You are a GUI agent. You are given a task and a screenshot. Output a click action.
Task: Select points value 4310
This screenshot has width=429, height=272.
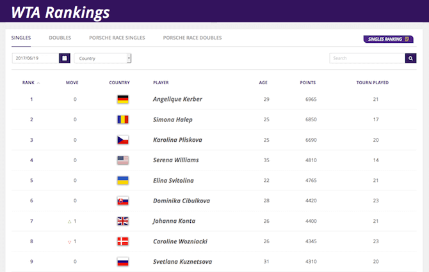pos(311,262)
